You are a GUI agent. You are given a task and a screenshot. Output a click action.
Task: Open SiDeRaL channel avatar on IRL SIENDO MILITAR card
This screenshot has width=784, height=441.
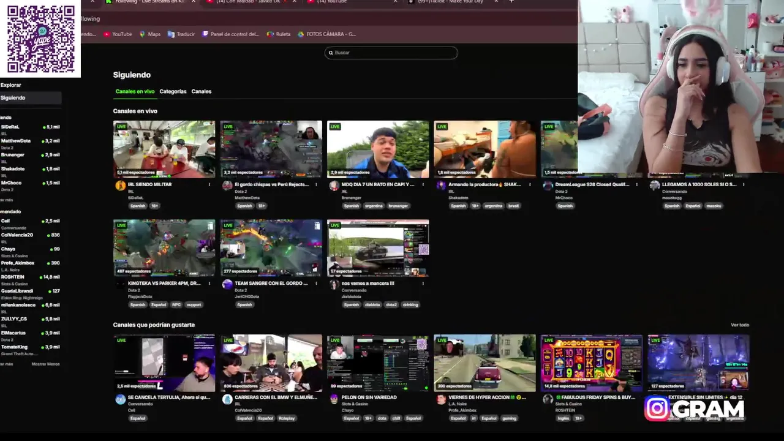(120, 186)
